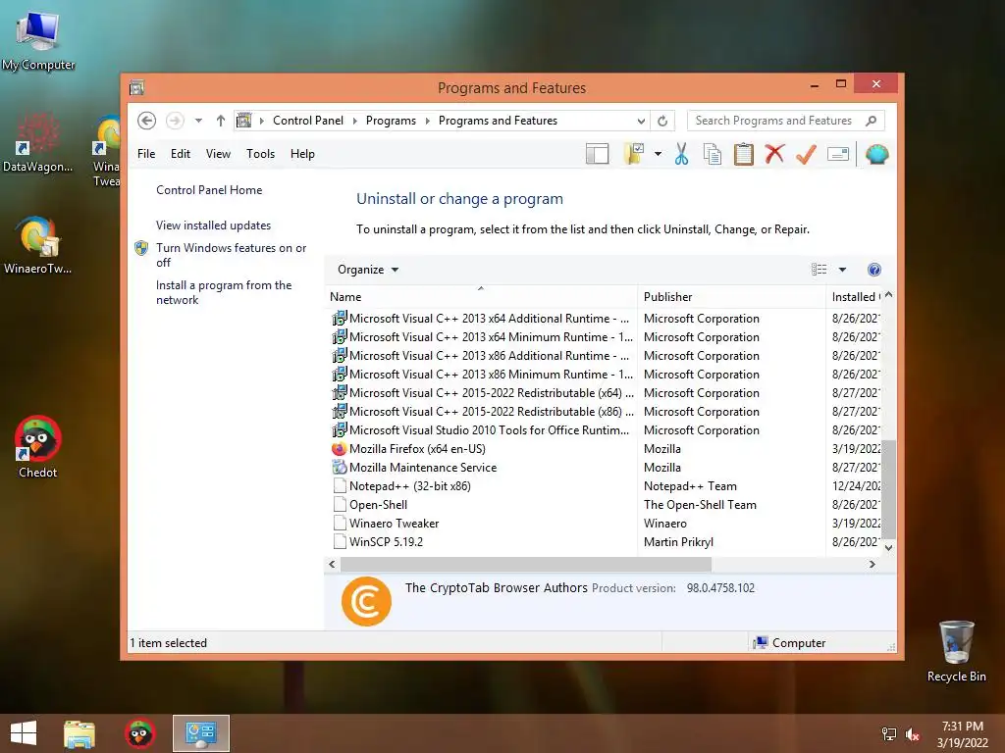Click the blue help question icon
1005x753 pixels.
point(873,270)
